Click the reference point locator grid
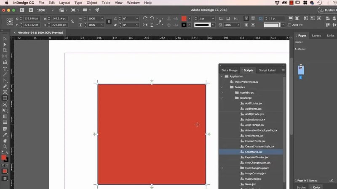Screen dimensions: 337x189 click(10, 22)
